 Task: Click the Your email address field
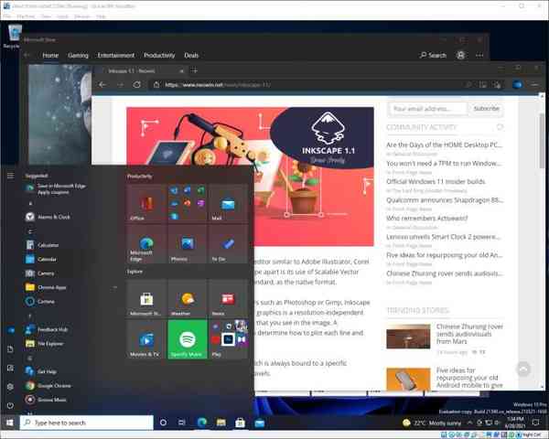click(x=426, y=109)
